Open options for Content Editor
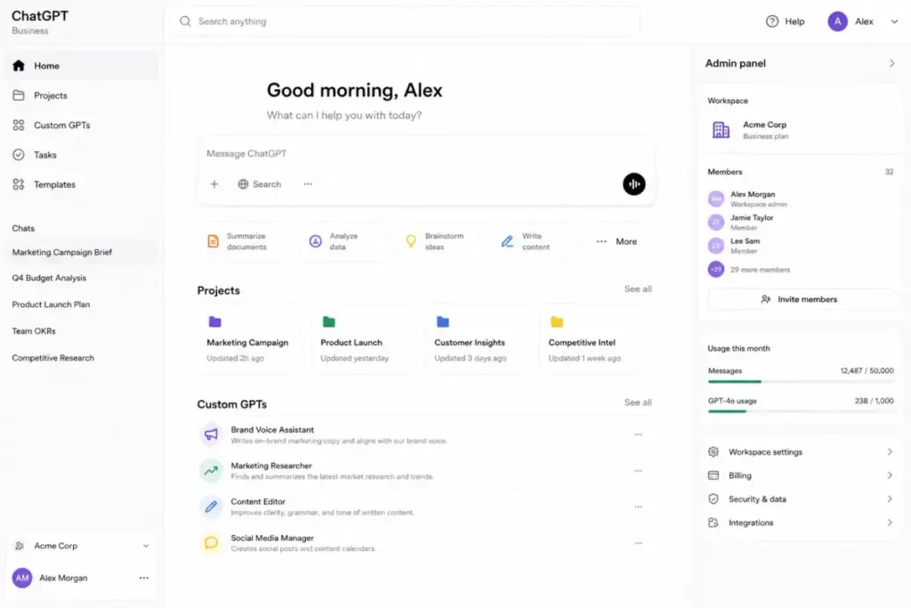Screen dimensions: 911x608 tap(638, 507)
